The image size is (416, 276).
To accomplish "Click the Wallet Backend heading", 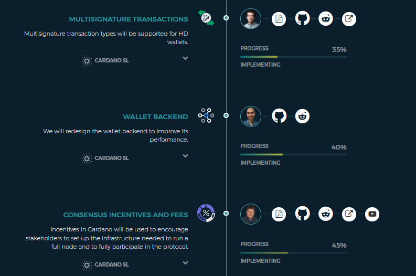I will [155, 117].
